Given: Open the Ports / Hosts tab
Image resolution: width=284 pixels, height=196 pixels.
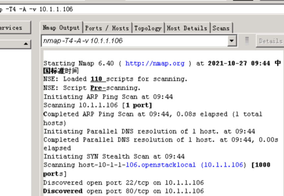Looking at the screenshot, I should click(x=107, y=28).
